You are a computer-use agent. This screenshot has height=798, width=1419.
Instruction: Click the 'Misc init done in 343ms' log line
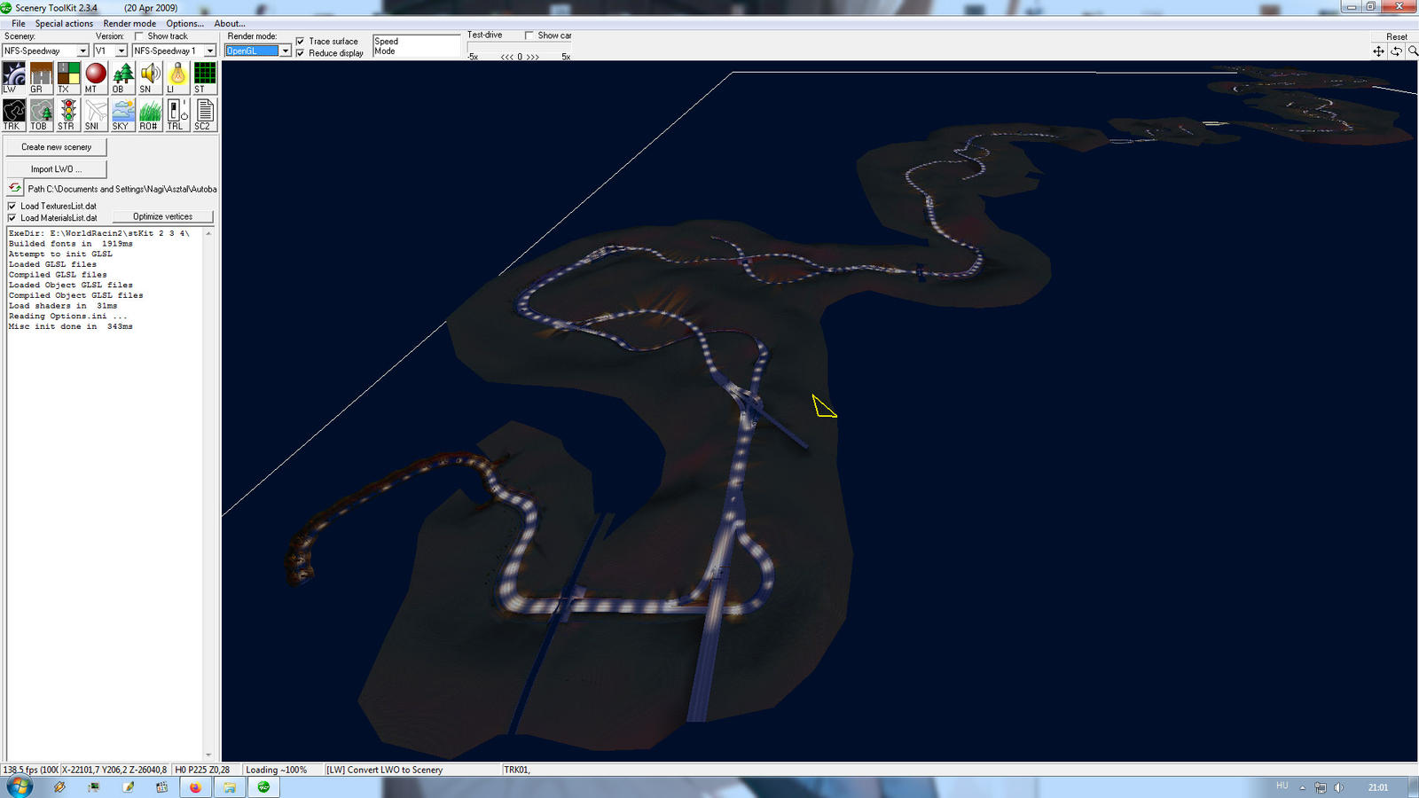coord(71,326)
